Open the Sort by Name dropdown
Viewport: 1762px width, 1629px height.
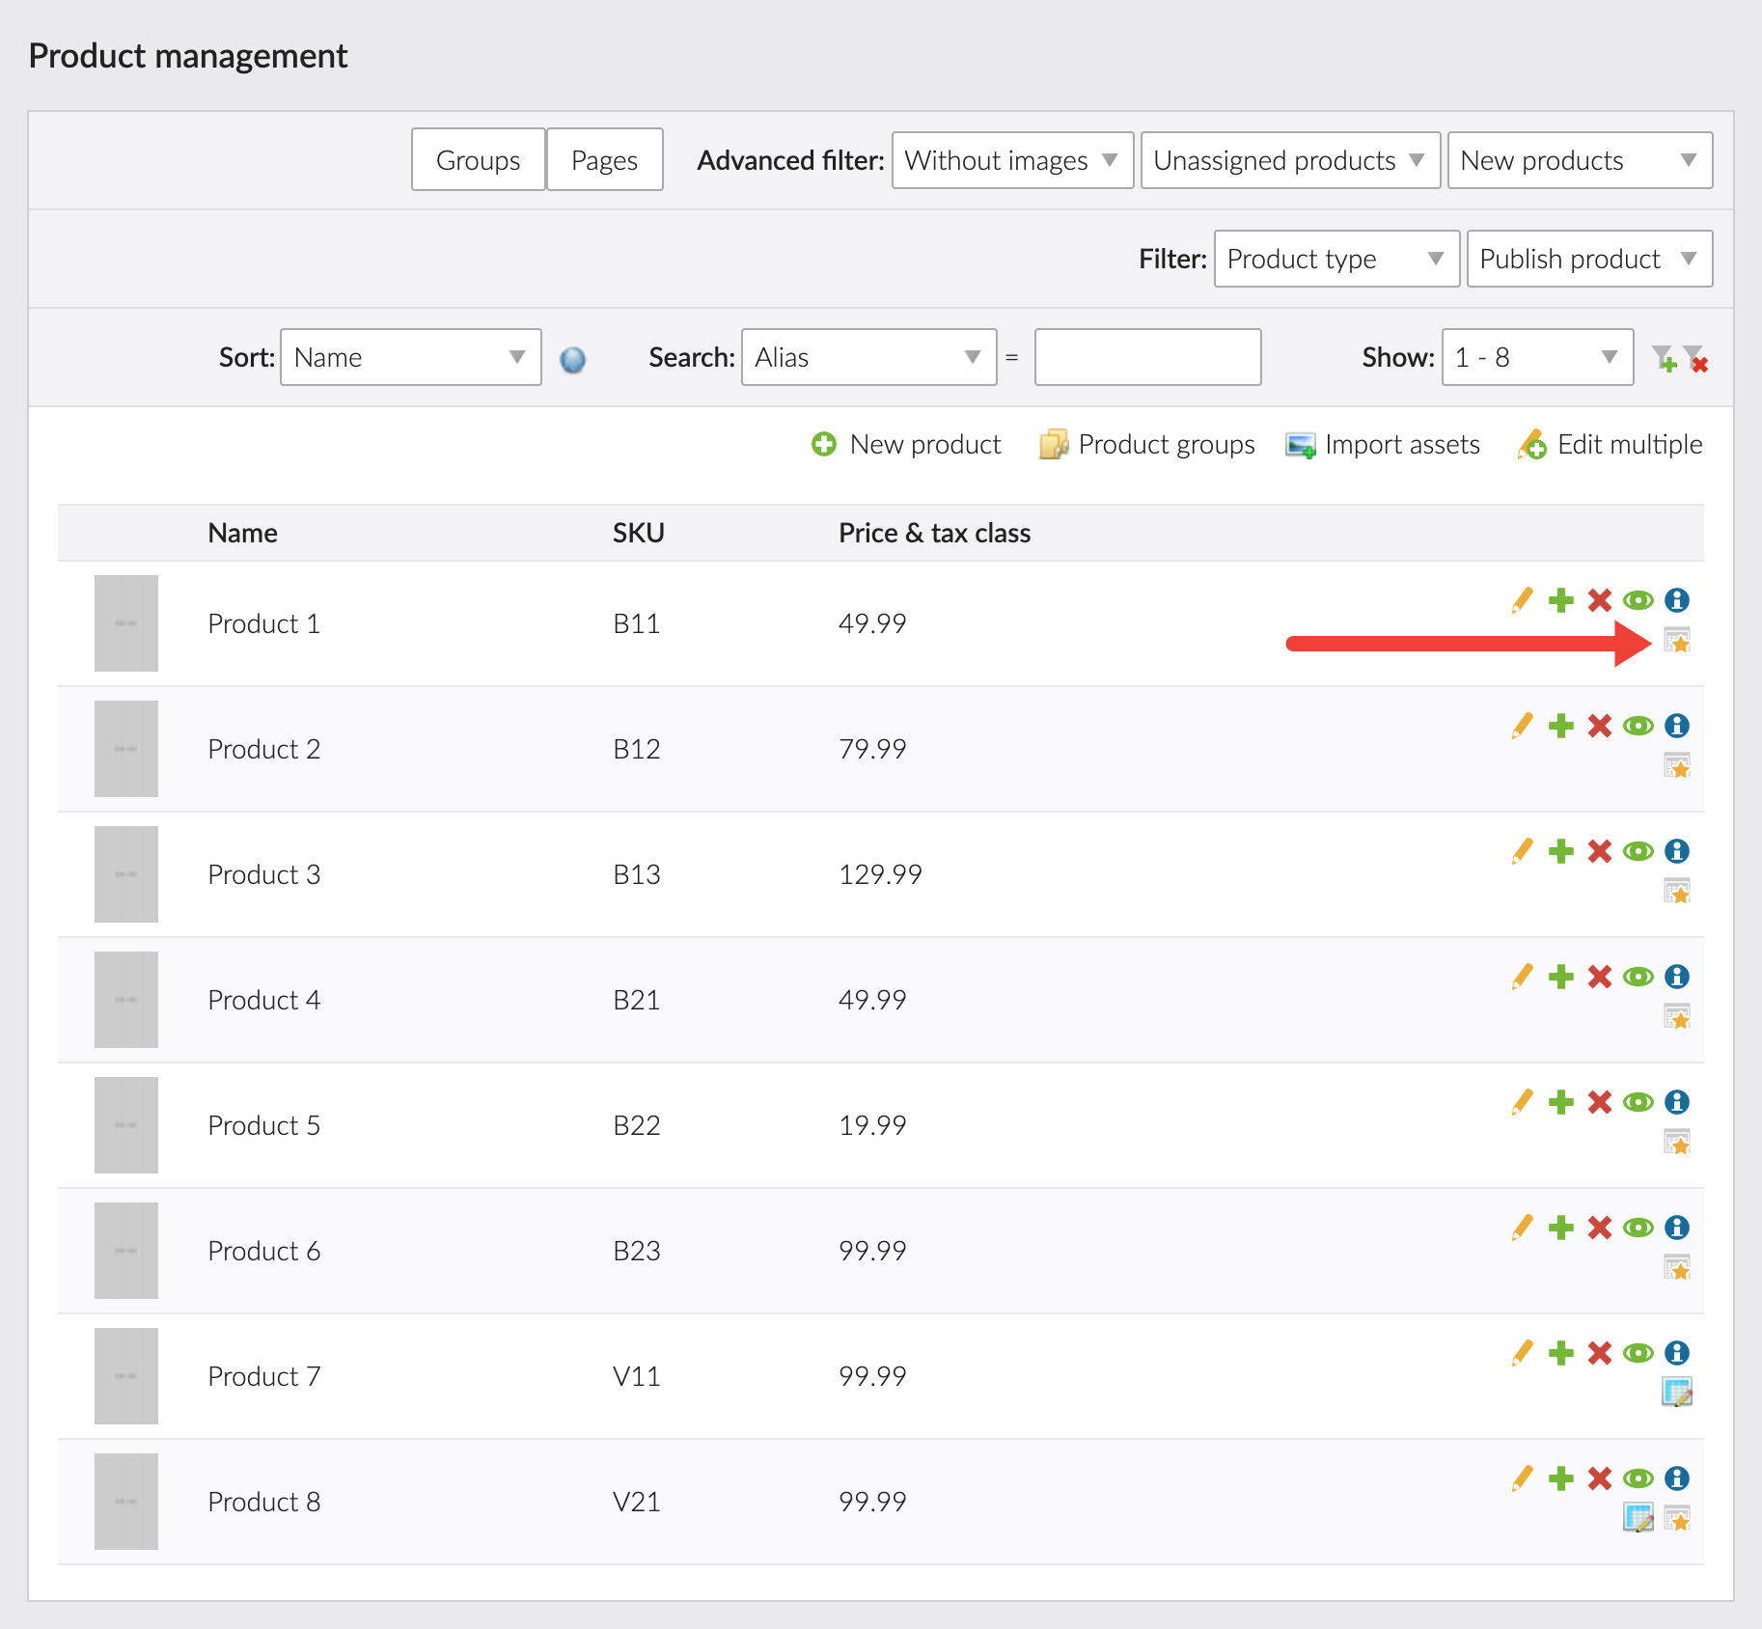click(410, 357)
